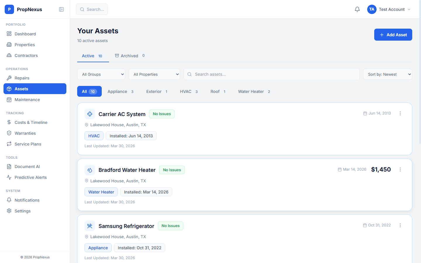Click inside the Search assets field
This screenshot has width=421, height=263.
point(271,74)
